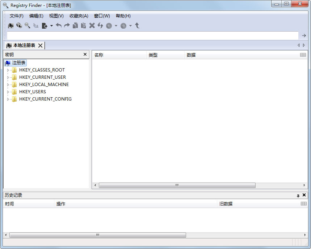Viewport: 311px width, 249px height.
Task: Select HKEY_LOCAL_MACHINE key
Action: coord(44,85)
